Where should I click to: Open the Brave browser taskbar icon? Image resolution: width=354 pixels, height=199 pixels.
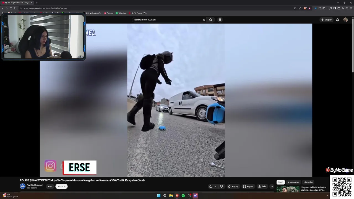tap(177, 196)
